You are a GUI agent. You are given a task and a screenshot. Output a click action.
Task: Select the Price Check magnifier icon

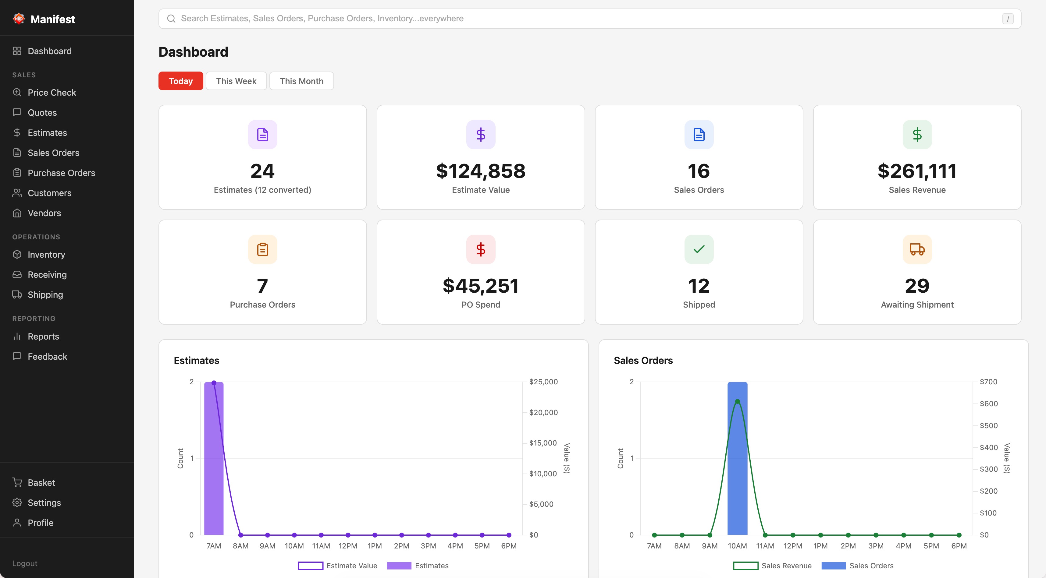click(17, 93)
